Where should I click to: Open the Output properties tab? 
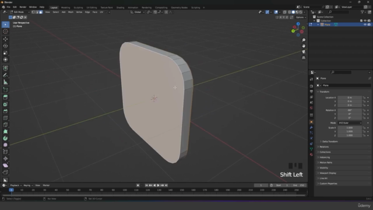[x=311, y=92]
